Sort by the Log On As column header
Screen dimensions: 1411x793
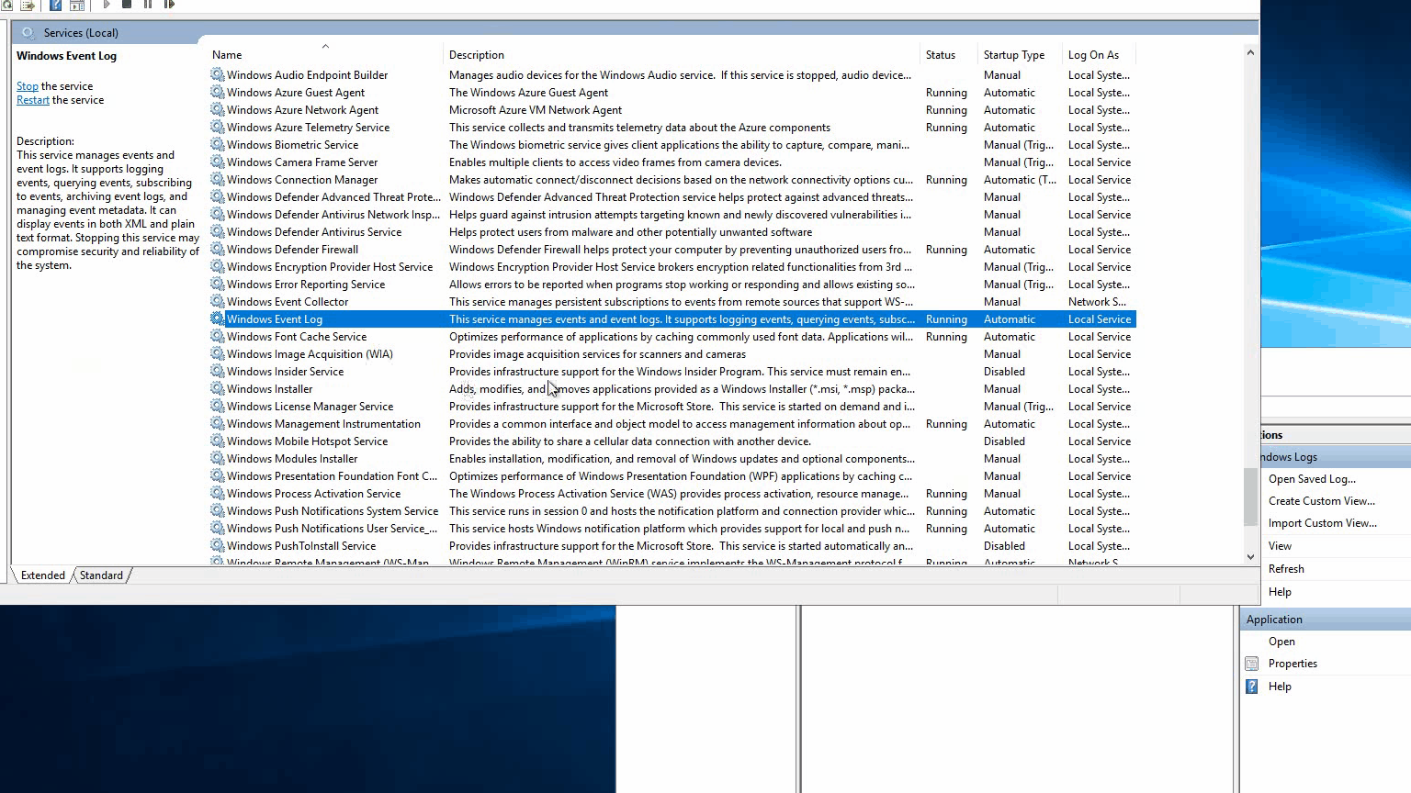(1100, 55)
